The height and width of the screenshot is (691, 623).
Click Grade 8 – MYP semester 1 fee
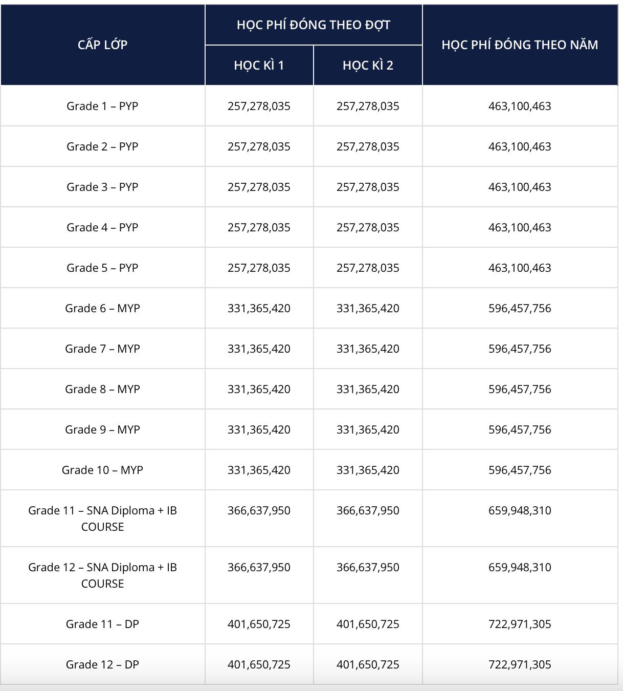259,389
